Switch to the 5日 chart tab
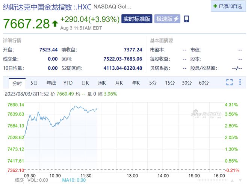Screen dimensions: 248x184 (x=34, y=83)
